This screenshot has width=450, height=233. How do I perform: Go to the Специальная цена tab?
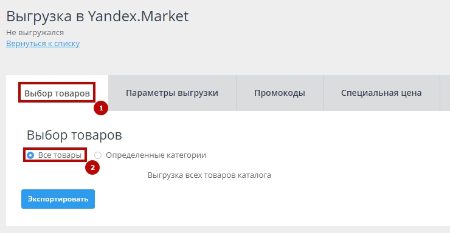click(381, 93)
